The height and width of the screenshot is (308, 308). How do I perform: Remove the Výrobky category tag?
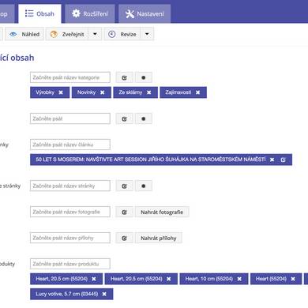coord(61,92)
